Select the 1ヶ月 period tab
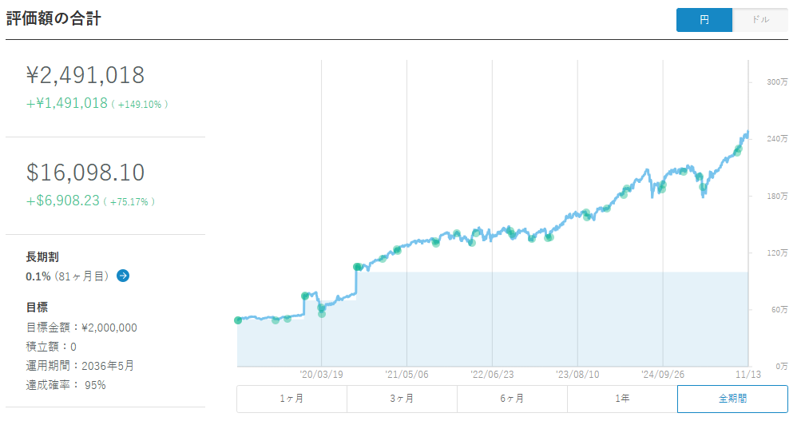This screenshot has width=805, height=421. (x=291, y=398)
